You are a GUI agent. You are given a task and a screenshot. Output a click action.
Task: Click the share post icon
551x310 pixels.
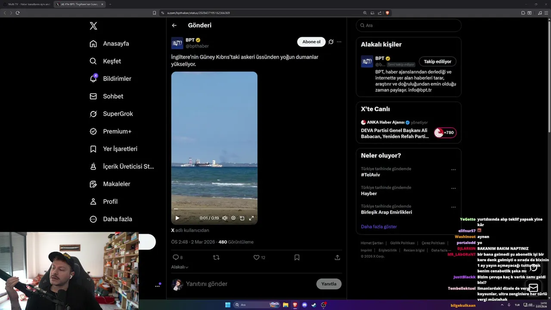337,257
